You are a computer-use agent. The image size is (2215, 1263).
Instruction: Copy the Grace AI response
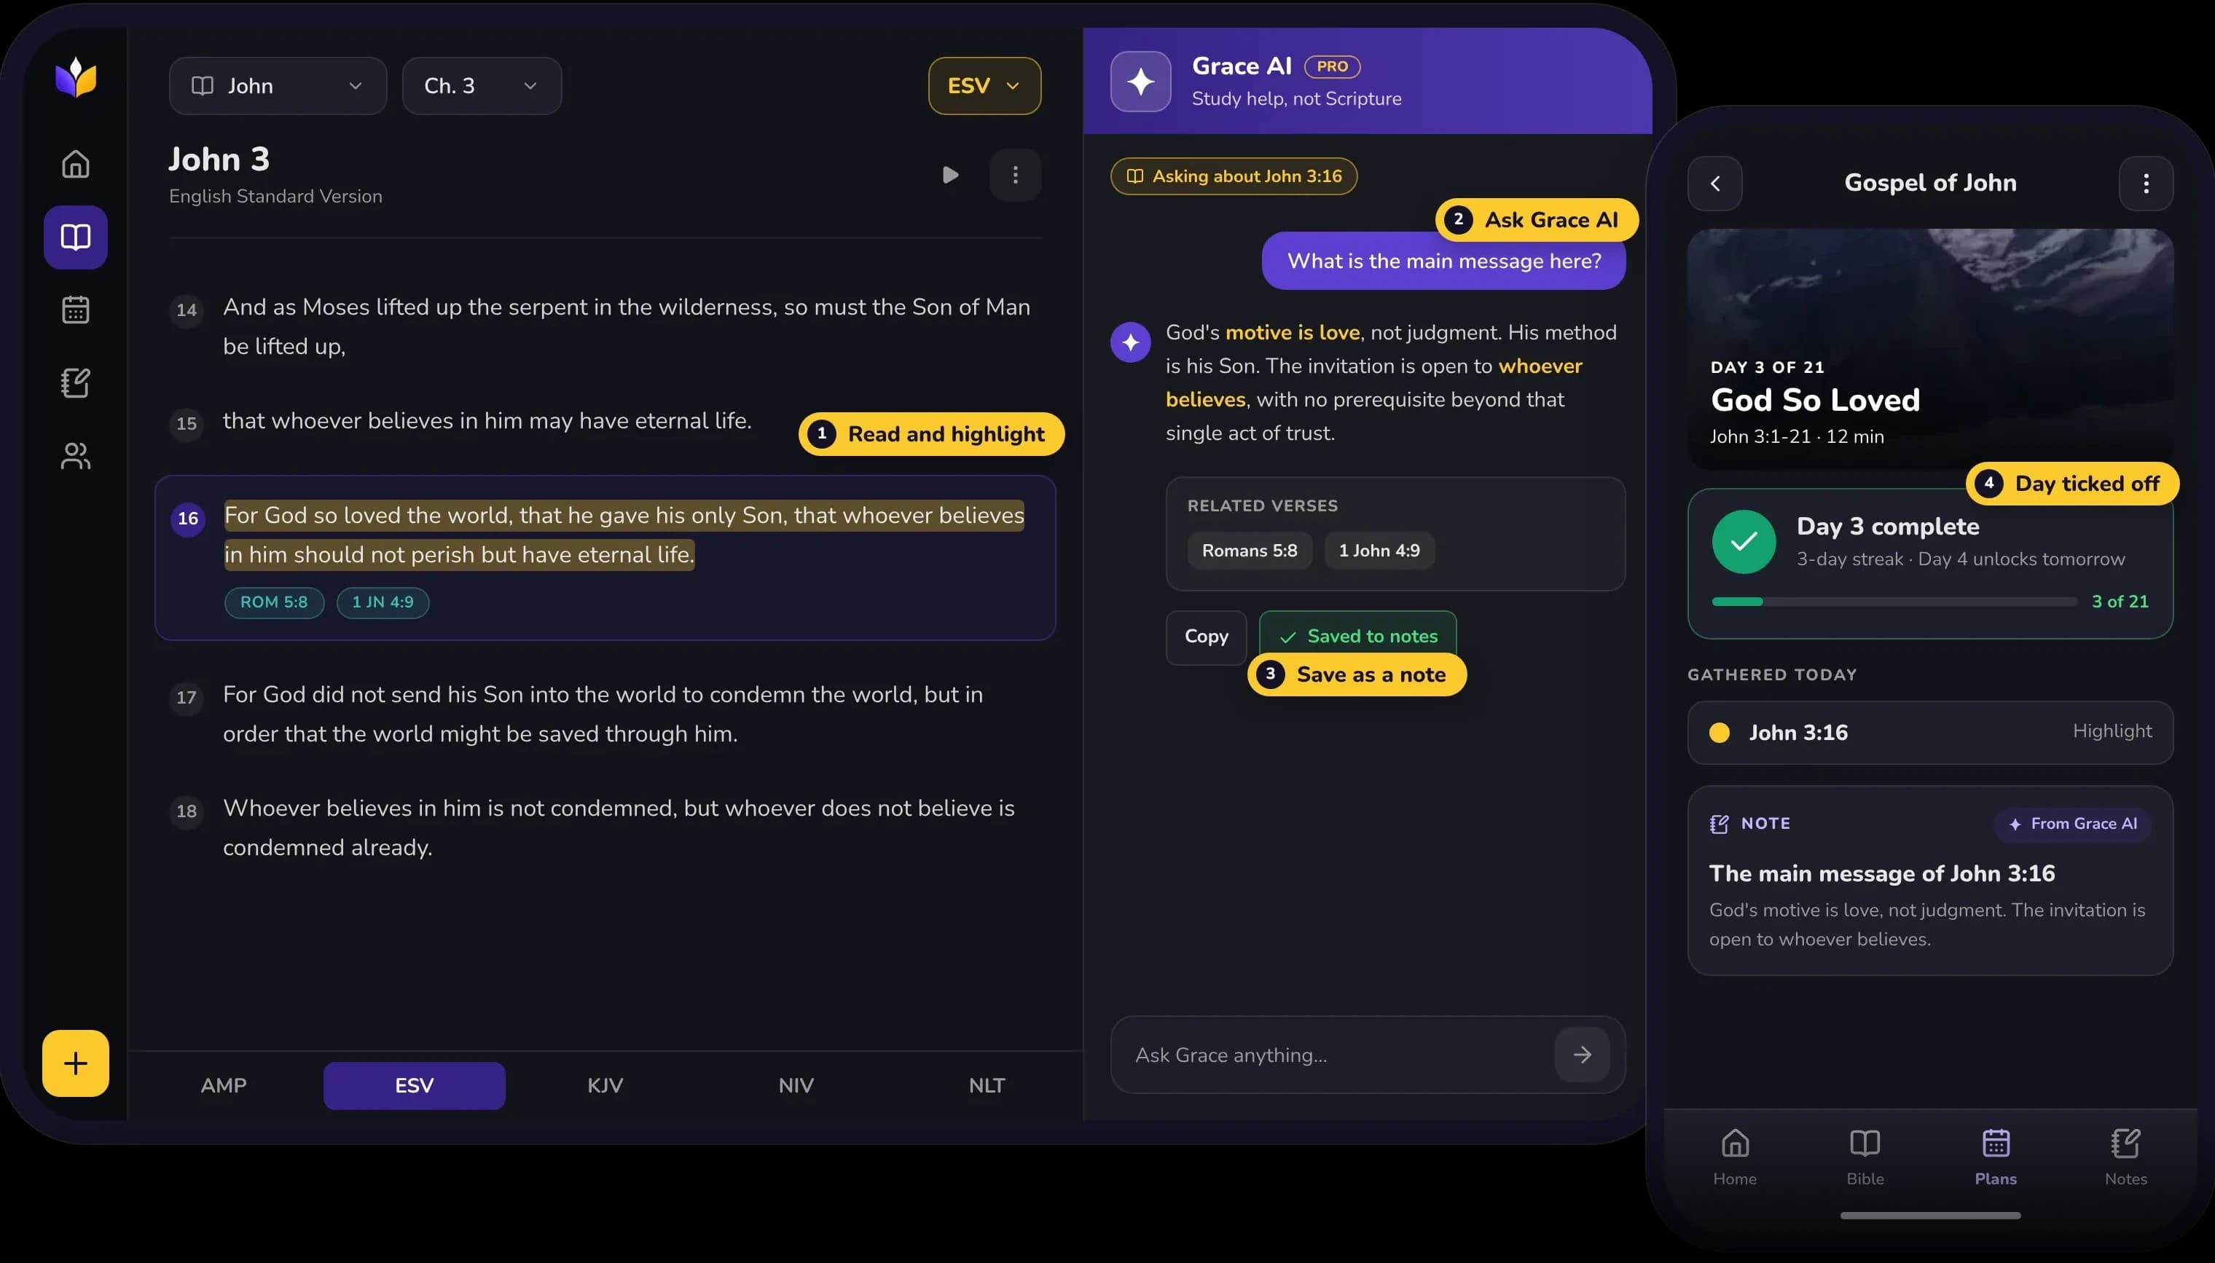(1206, 637)
